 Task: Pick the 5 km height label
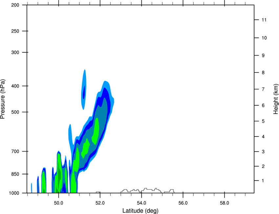pyautogui.click(x=263, y=121)
